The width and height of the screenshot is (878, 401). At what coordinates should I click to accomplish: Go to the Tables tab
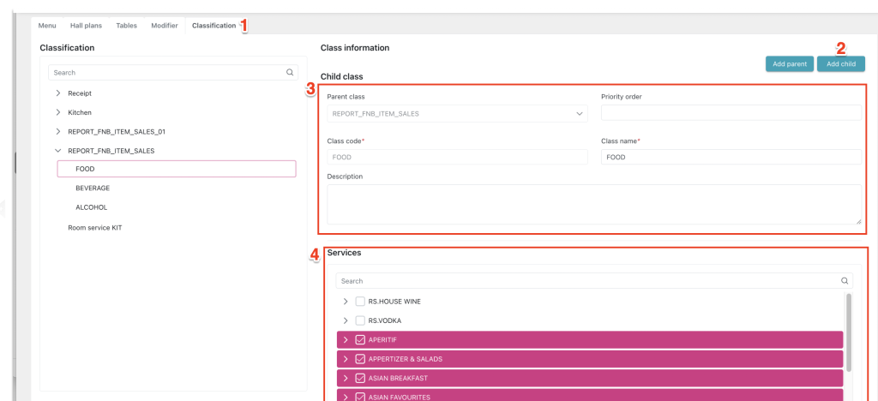(126, 26)
